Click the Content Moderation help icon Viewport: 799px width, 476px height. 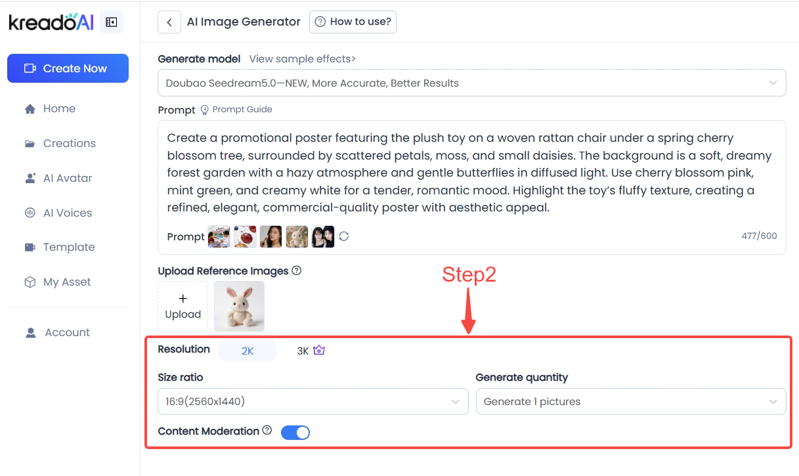pos(267,431)
